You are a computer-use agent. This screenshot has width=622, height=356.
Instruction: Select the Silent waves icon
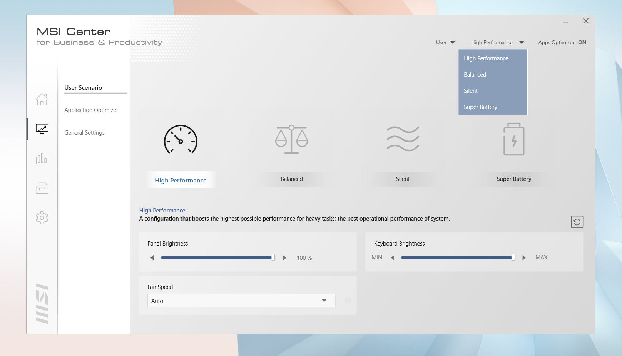point(403,139)
